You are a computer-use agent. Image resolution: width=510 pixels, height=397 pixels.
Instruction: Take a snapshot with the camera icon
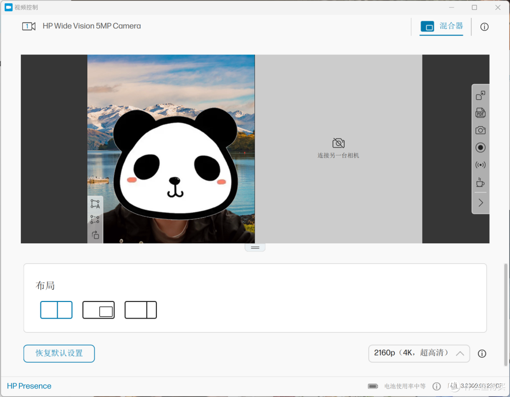coord(480,130)
